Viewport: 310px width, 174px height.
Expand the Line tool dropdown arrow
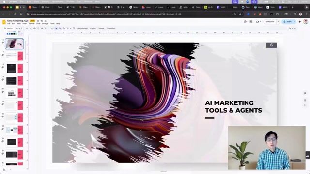(x=70, y=29)
